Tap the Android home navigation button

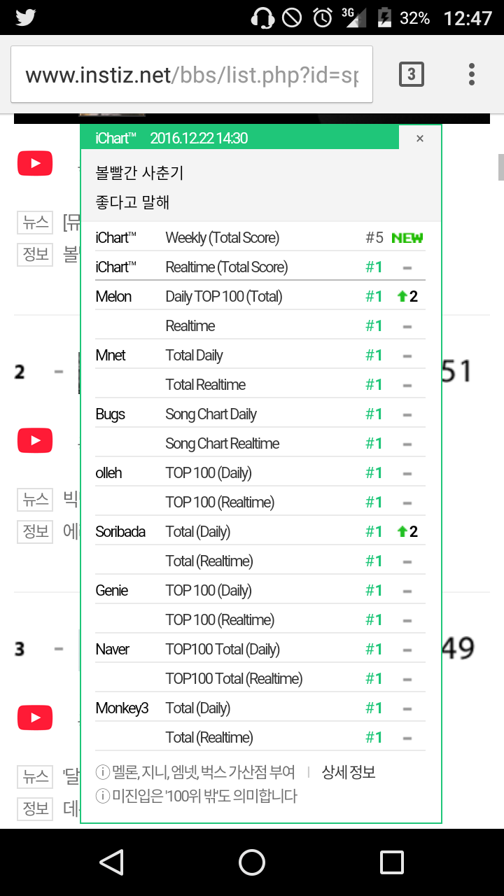pos(252,862)
